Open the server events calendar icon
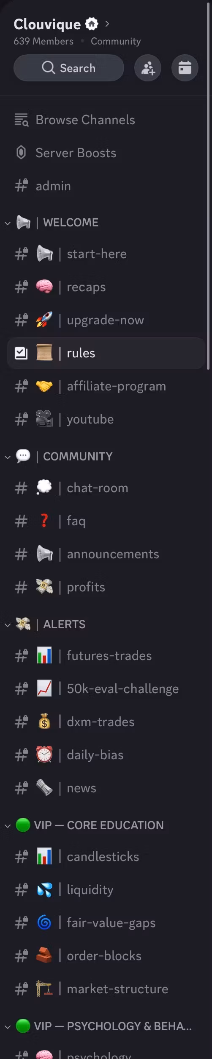The width and height of the screenshot is (212, 1059). [x=185, y=68]
